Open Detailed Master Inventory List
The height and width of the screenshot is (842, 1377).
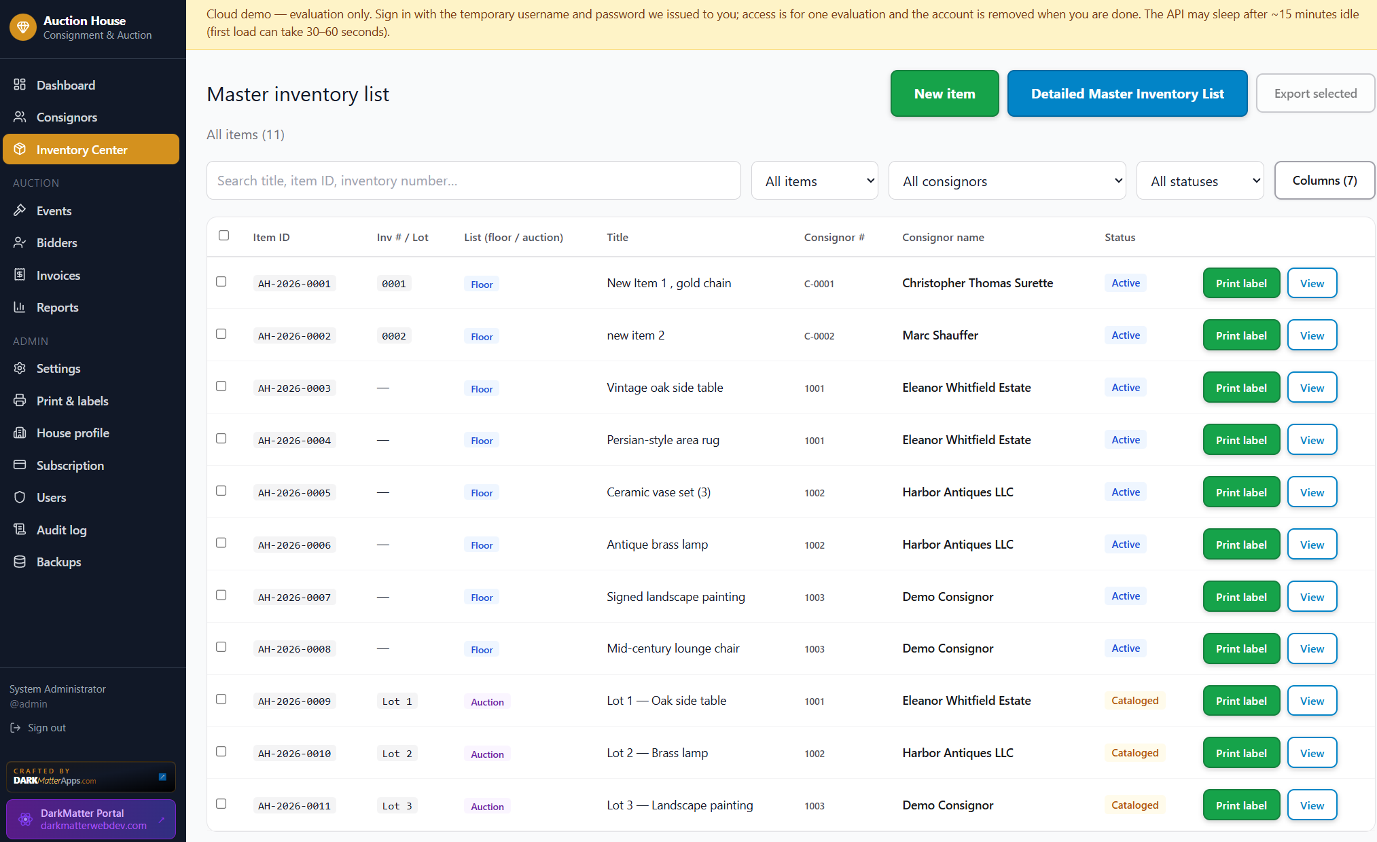[x=1127, y=94]
